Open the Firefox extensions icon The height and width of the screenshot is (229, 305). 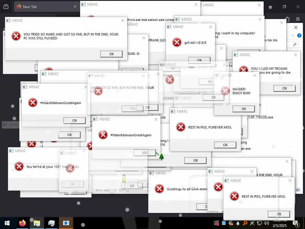[x=287, y=19]
